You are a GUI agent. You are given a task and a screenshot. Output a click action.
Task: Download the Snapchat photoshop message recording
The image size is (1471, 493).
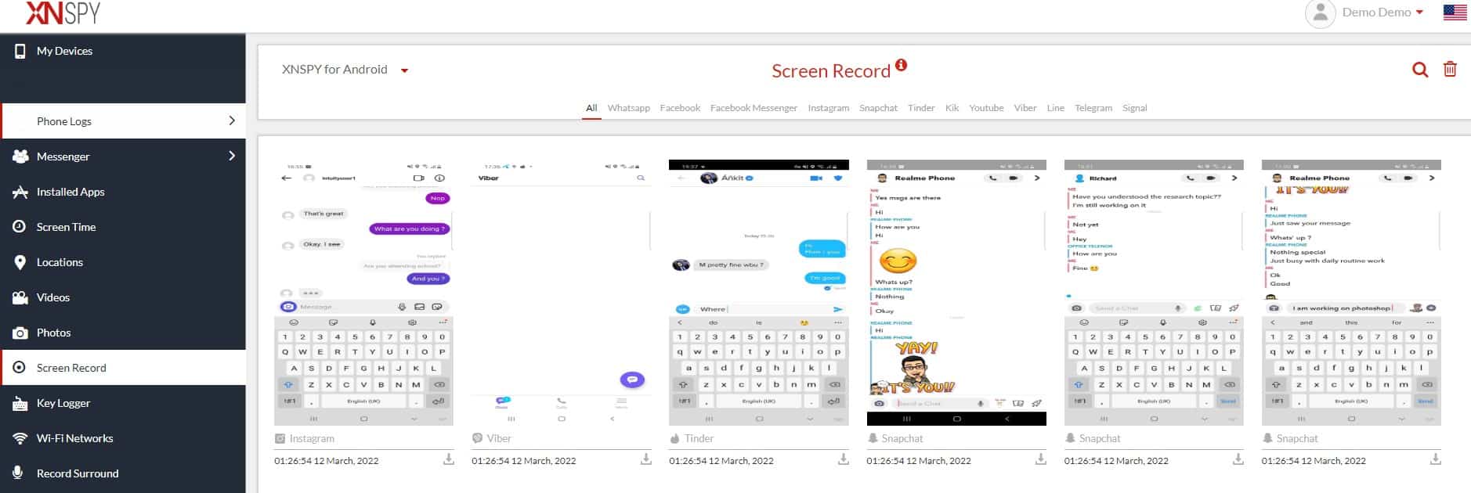tap(1436, 459)
